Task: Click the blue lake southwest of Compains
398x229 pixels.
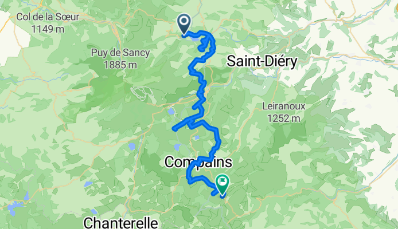Action: 132,147
